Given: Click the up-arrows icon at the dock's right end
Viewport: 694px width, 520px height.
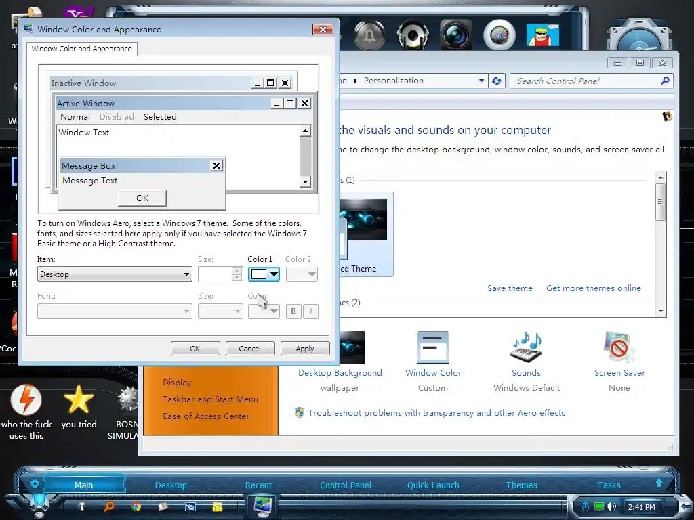Looking at the screenshot, I should tap(659, 483).
